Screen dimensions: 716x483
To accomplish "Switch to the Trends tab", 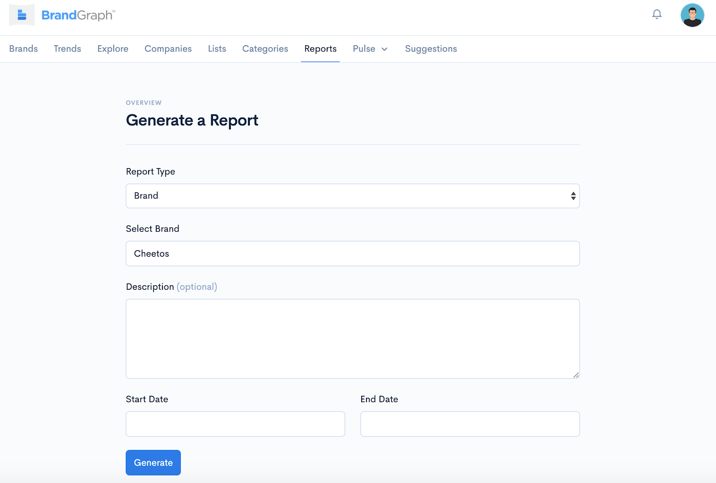I will click(67, 49).
